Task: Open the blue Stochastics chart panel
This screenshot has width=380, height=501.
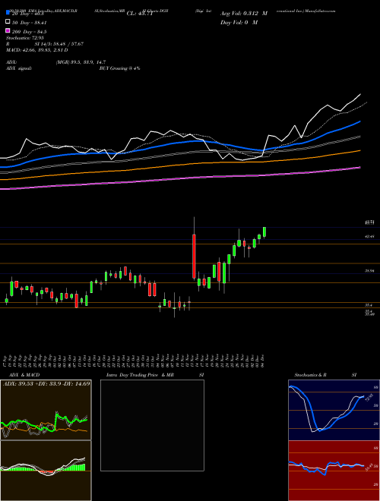Action: [x=334, y=410]
